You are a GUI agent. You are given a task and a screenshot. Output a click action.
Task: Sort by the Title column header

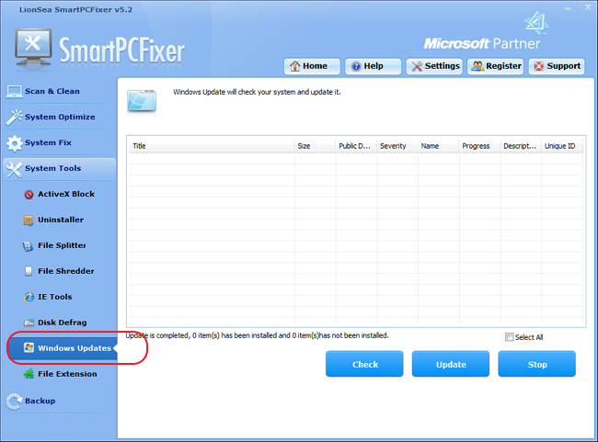pos(212,146)
